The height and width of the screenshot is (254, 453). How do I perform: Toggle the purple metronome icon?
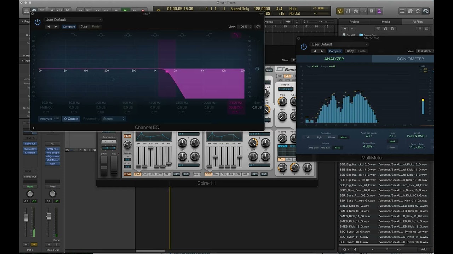click(x=379, y=11)
